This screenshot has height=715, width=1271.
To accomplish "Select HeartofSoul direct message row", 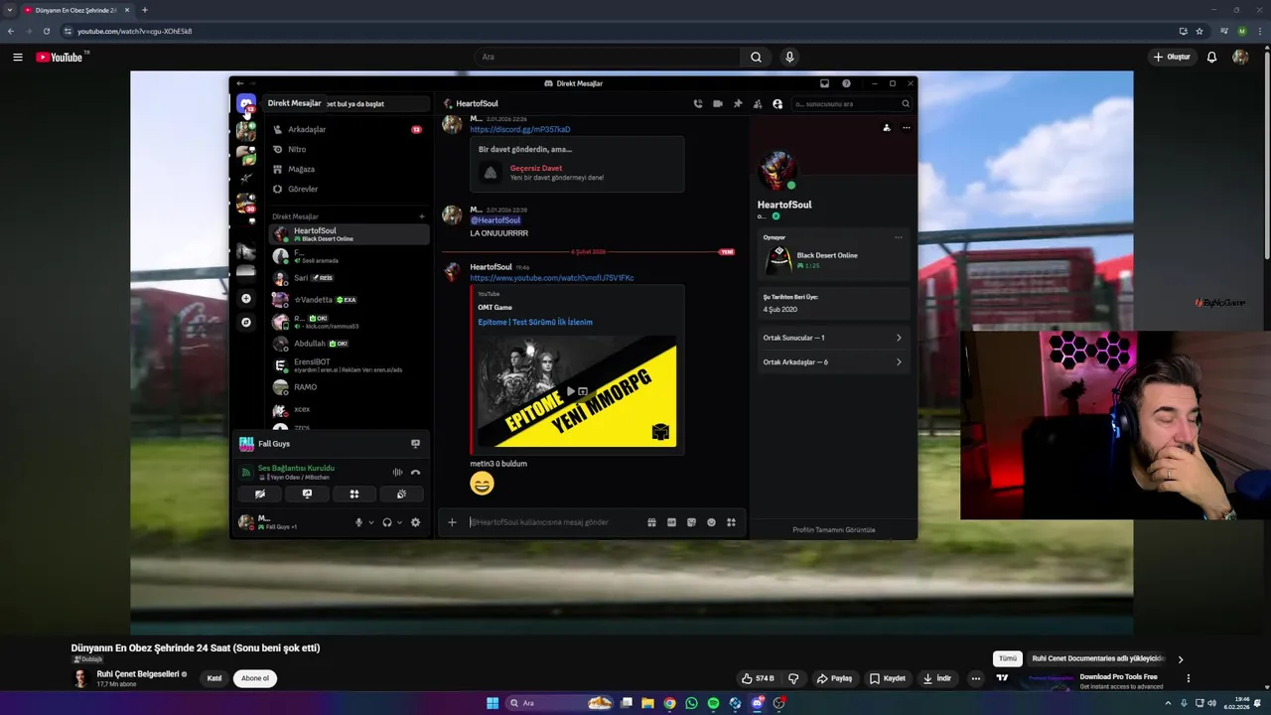I will tap(349, 234).
